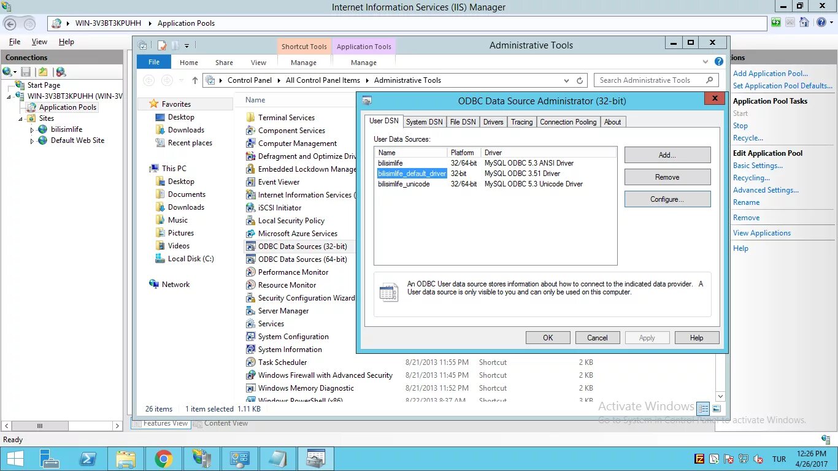Select the Component Services icon
Viewport: 838px width, 471px height.
(x=250, y=131)
